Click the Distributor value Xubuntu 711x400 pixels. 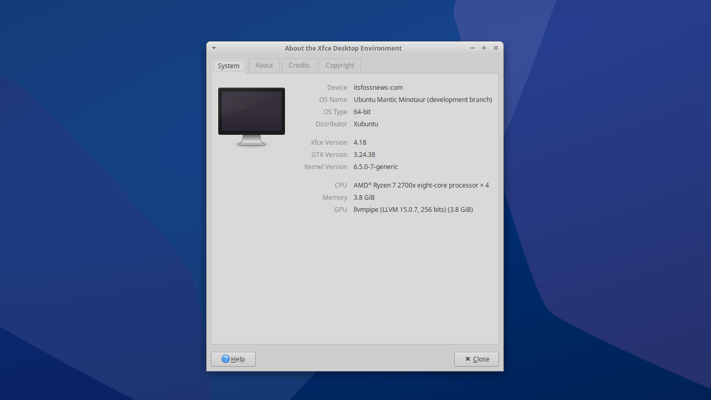365,124
